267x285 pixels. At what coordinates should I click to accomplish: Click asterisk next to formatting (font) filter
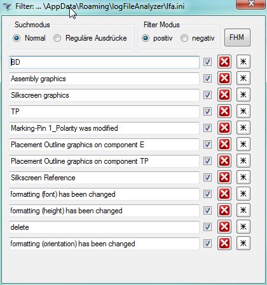coord(243,194)
